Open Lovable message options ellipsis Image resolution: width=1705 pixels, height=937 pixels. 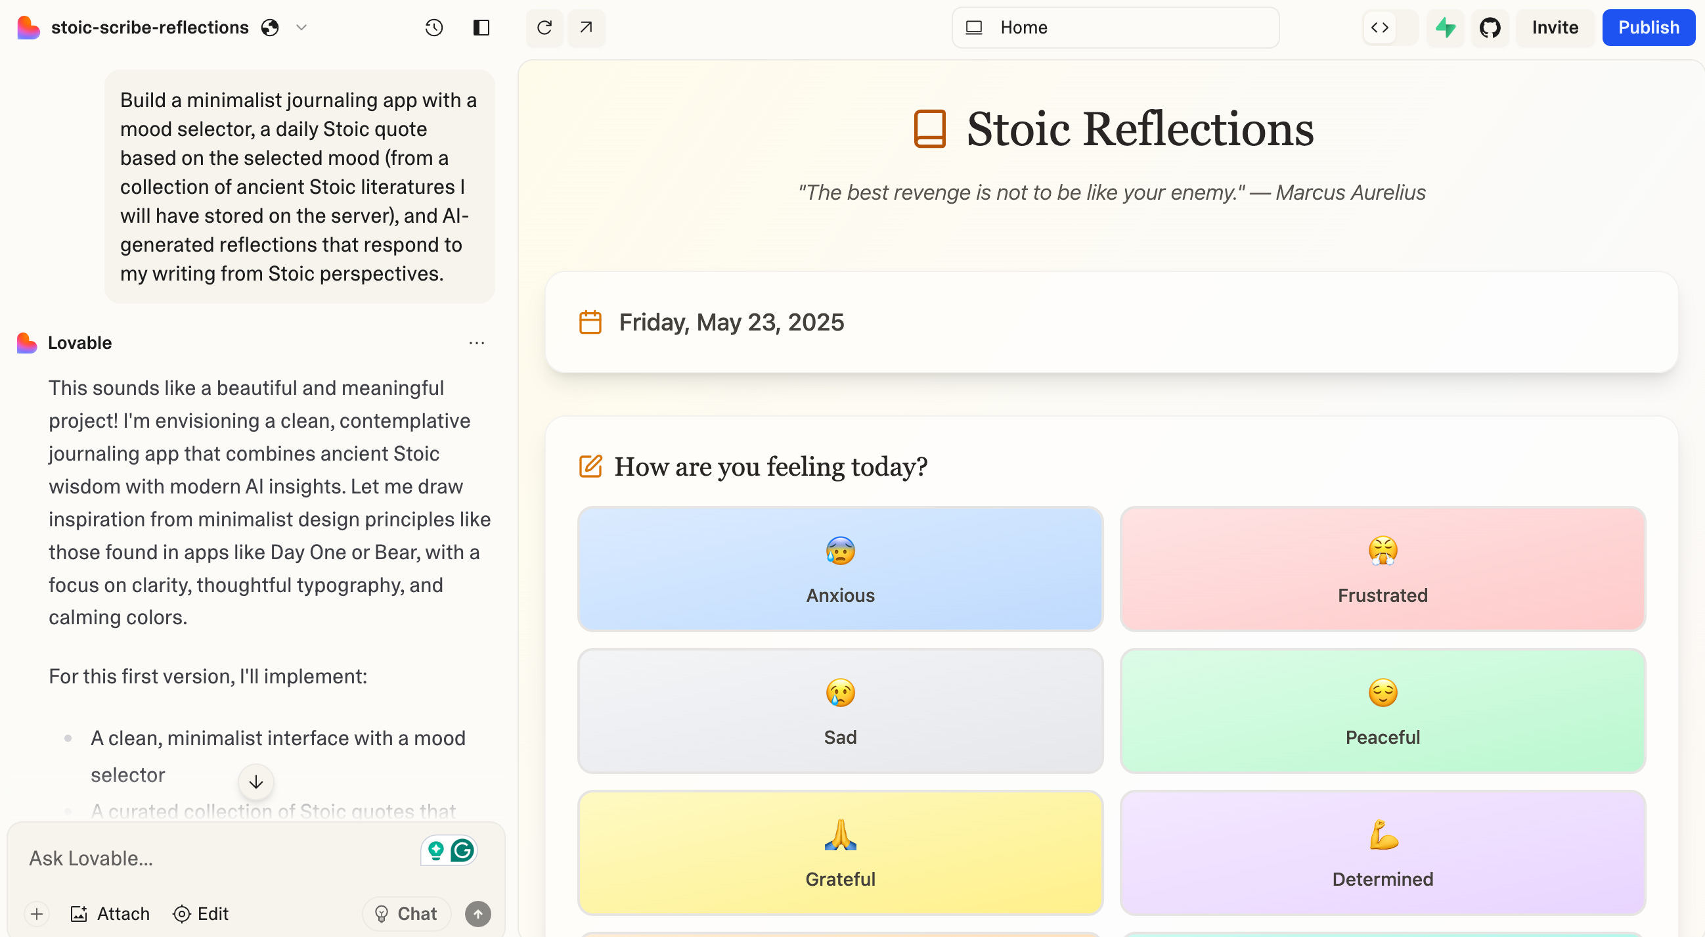[477, 342]
